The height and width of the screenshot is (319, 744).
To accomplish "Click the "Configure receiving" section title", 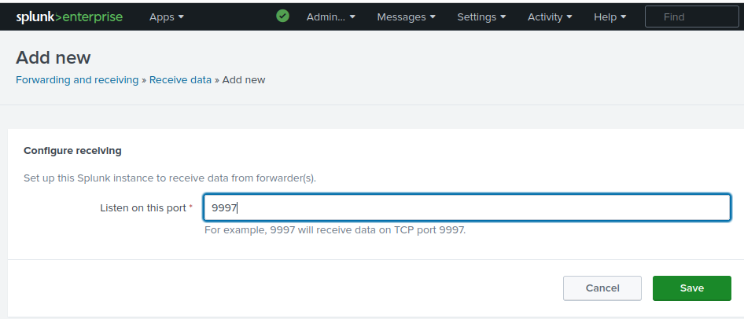I will pyautogui.click(x=72, y=150).
